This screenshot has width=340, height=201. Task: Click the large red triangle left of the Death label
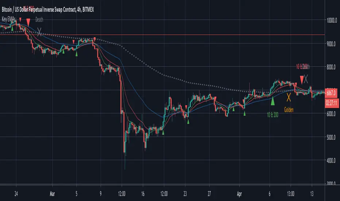tap(28, 26)
